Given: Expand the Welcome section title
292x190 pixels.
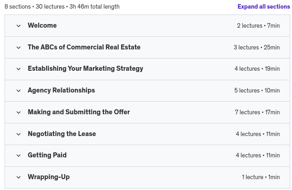Looking at the screenshot, I should 42,25.
